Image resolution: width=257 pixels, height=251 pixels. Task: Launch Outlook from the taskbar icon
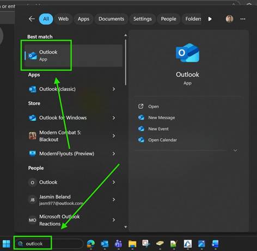(x=105, y=244)
